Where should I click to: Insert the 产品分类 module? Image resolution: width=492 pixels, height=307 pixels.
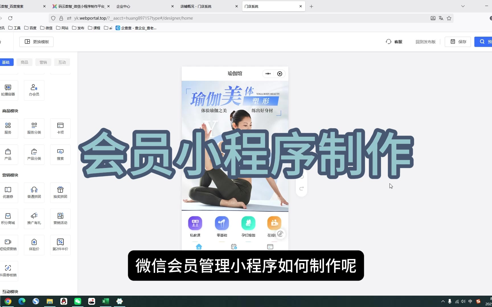(34, 154)
